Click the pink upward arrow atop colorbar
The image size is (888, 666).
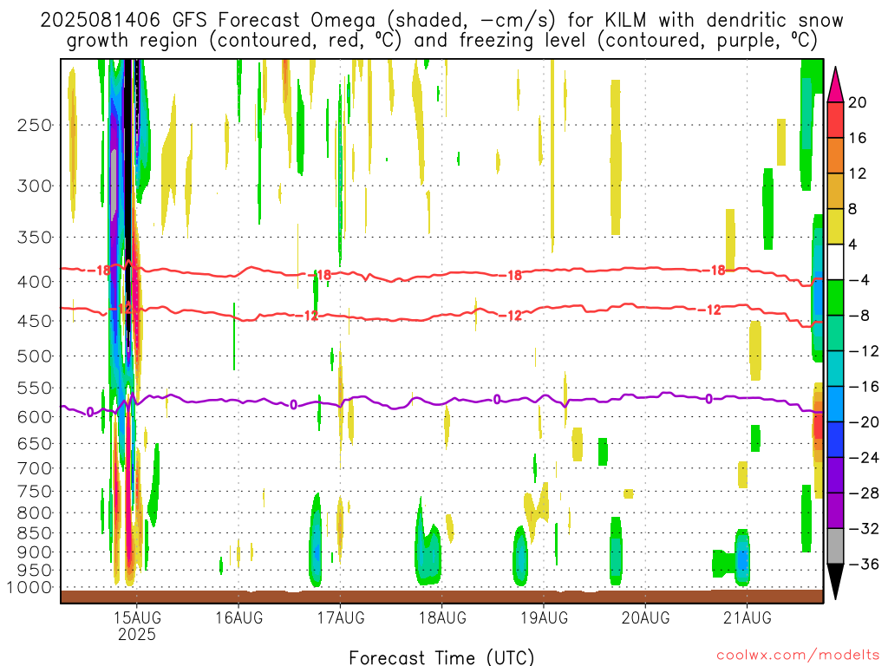[x=835, y=85]
